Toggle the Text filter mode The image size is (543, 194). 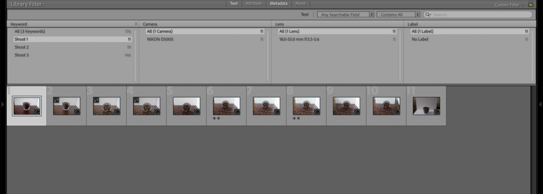[234, 4]
